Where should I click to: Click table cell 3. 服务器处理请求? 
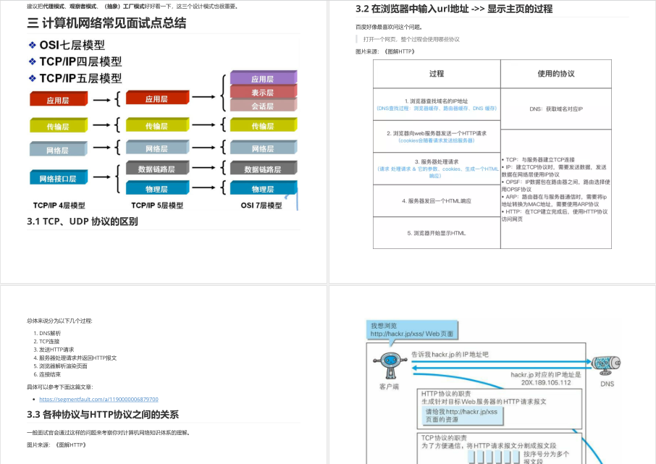[437, 169]
